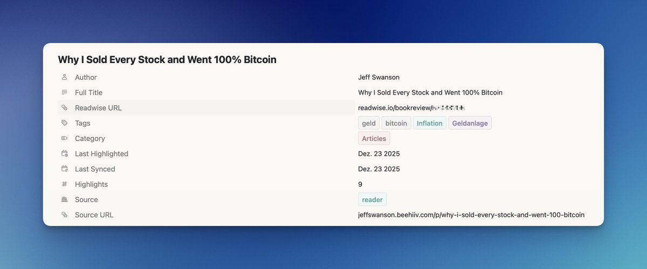
Task: Click the tag icon beside Tags
Action: coord(65,123)
